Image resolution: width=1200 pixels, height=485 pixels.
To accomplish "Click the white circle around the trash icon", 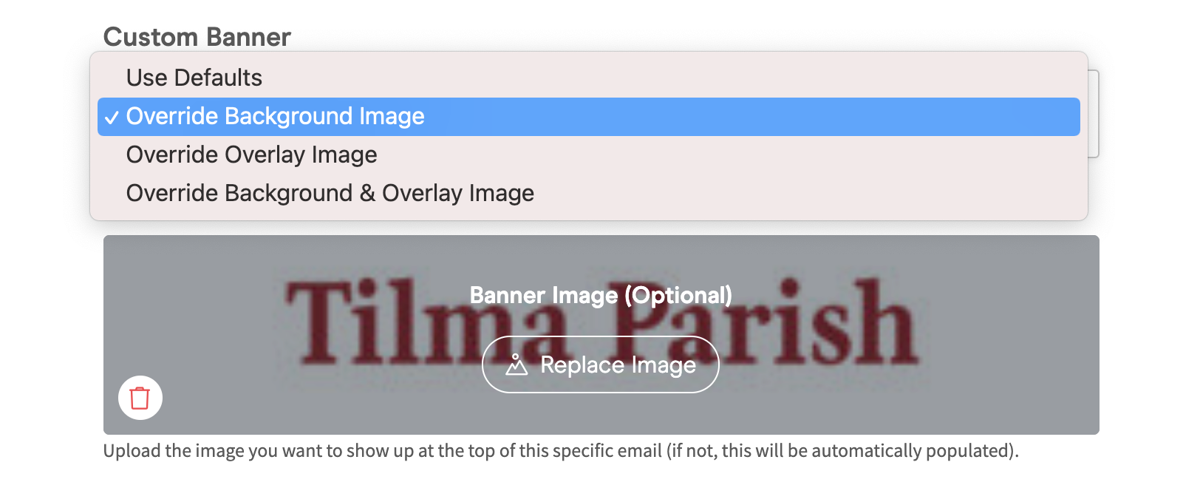I will tap(140, 398).
